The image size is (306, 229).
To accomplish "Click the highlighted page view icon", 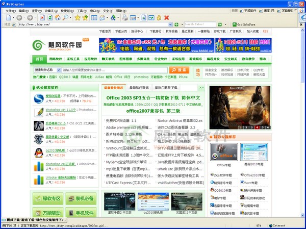I will click(x=144, y=18).
